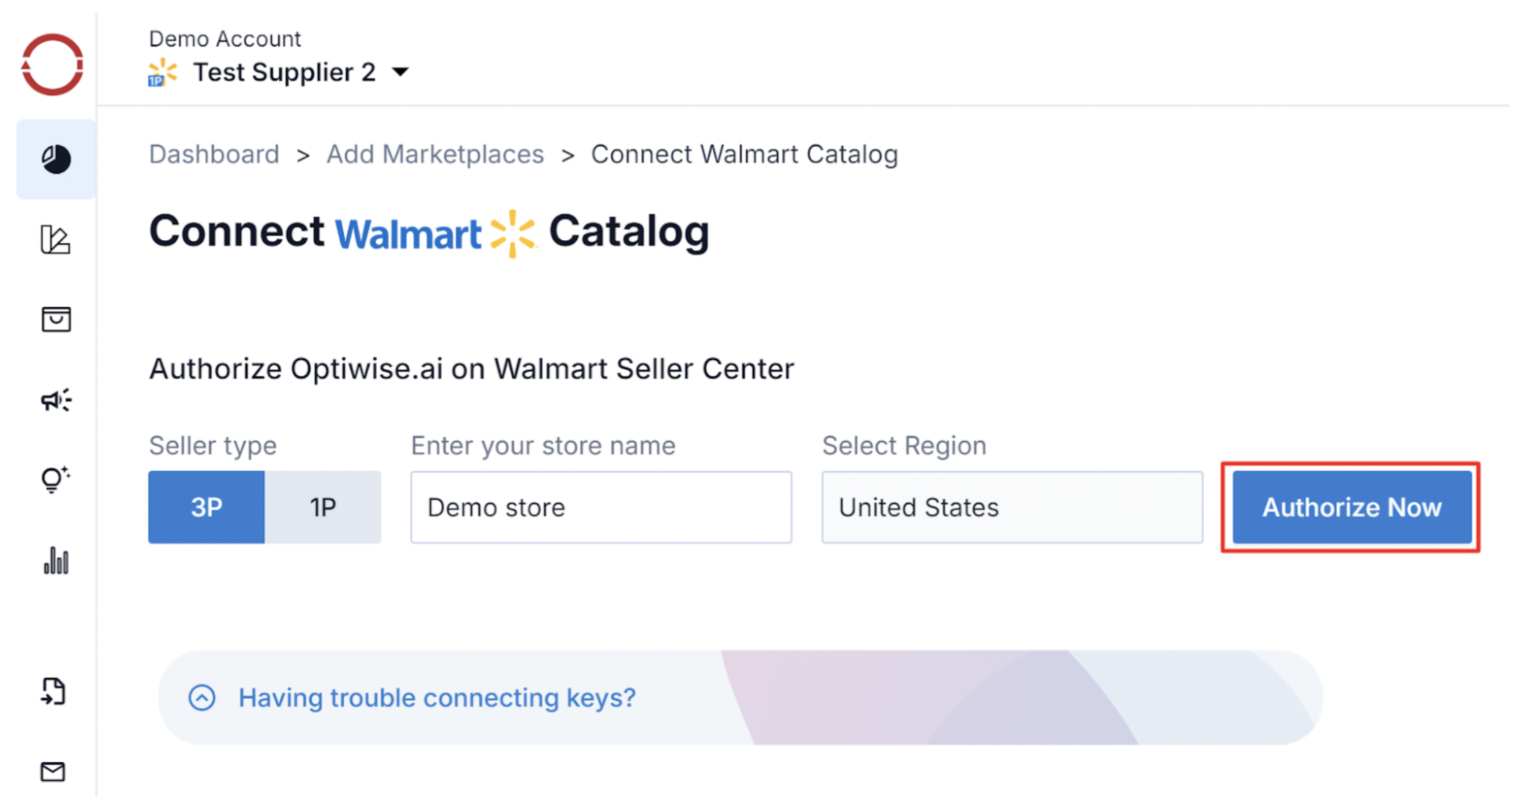Open the bar chart reports sidebar icon
This screenshot has height=811, width=1540.
[x=56, y=561]
